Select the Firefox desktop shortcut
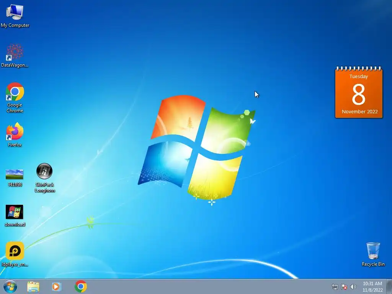Image resolution: width=392 pixels, height=294 pixels. pos(15,134)
